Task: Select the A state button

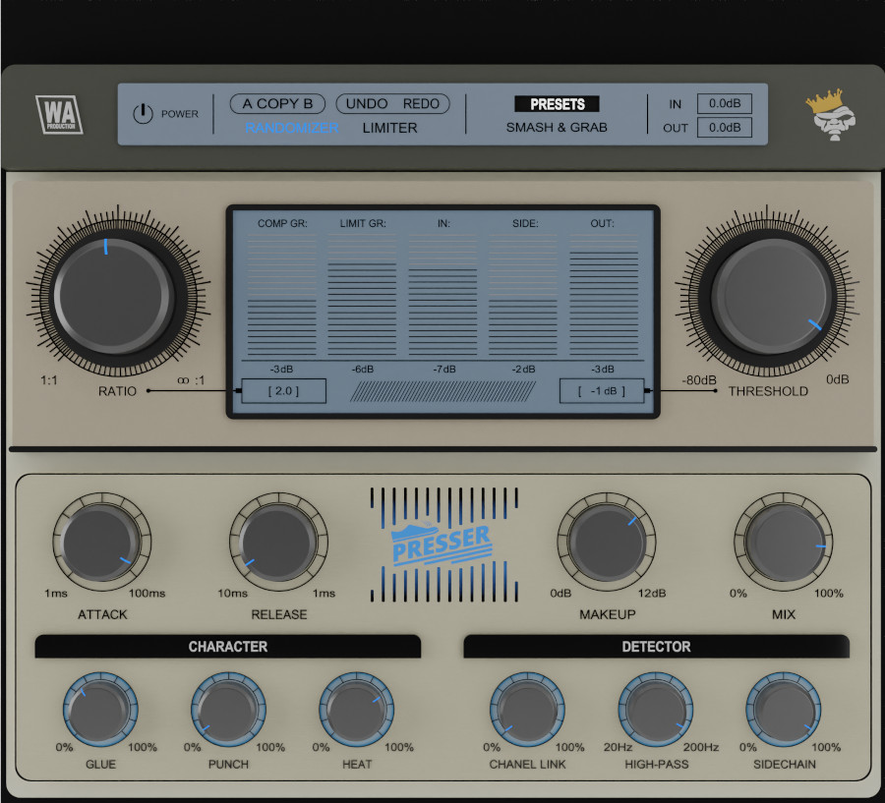Action: (247, 104)
